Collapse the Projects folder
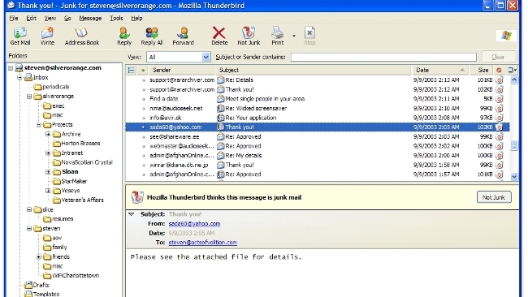The image size is (528, 297). coord(39,124)
